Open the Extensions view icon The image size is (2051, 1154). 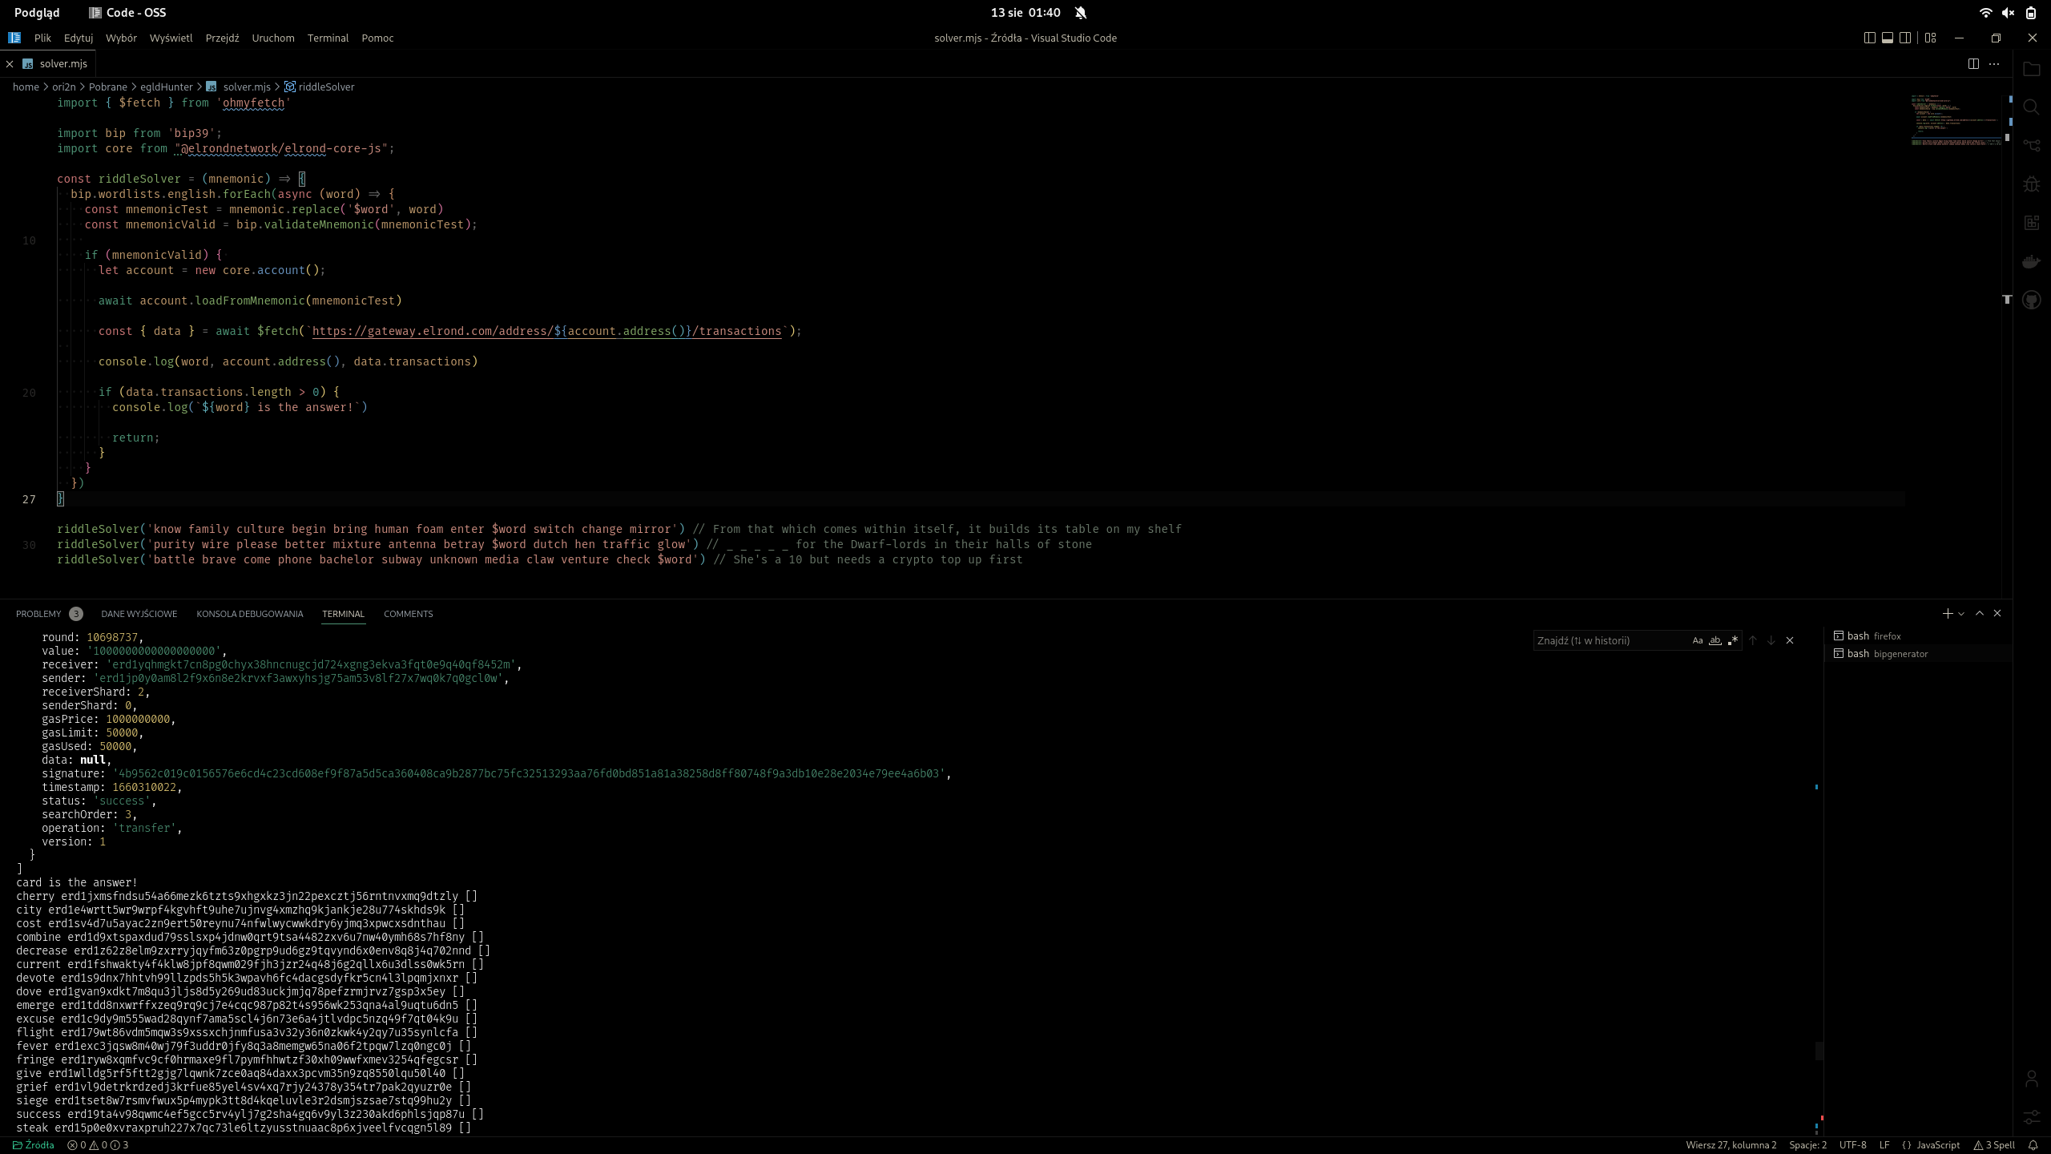[2031, 223]
